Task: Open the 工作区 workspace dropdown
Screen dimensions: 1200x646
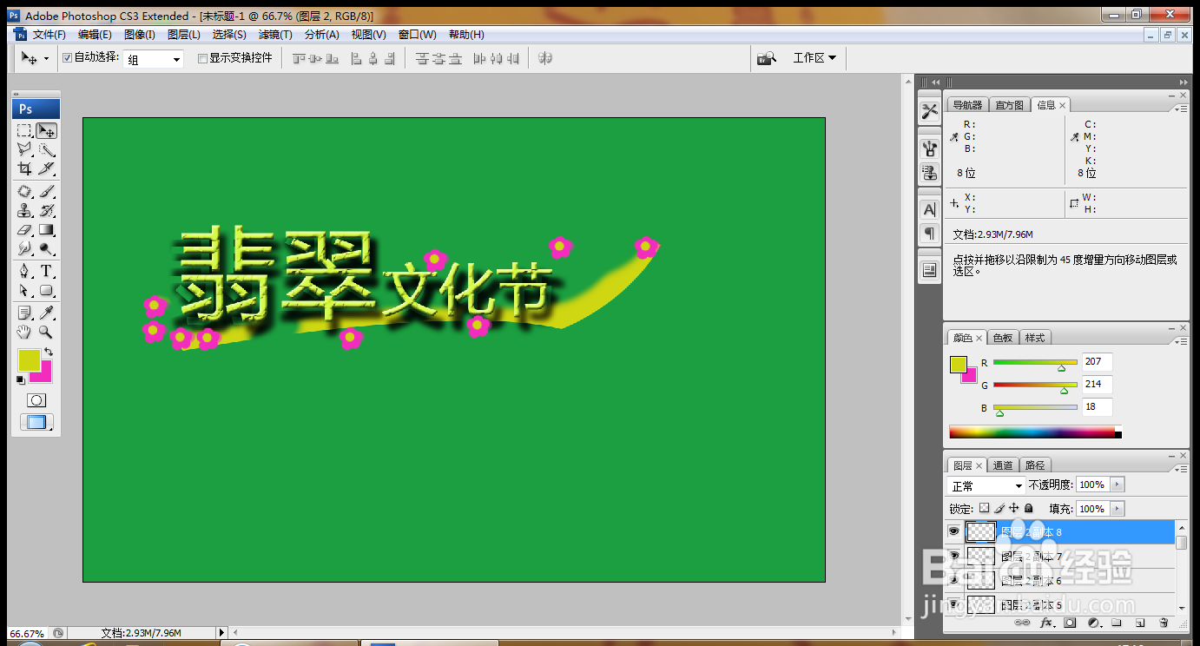Action: pyautogui.click(x=814, y=58)
